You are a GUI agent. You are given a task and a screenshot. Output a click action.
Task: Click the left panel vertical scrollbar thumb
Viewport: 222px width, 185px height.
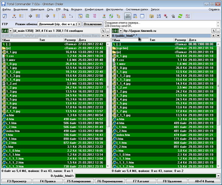pos(108,87)
